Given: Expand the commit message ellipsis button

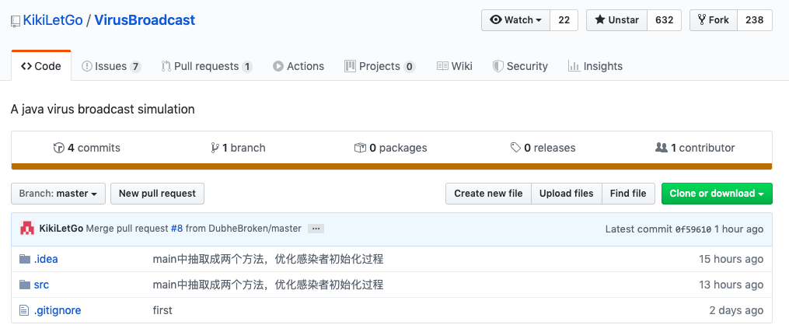Looking at the screenshot, I should tap(316, 229).
